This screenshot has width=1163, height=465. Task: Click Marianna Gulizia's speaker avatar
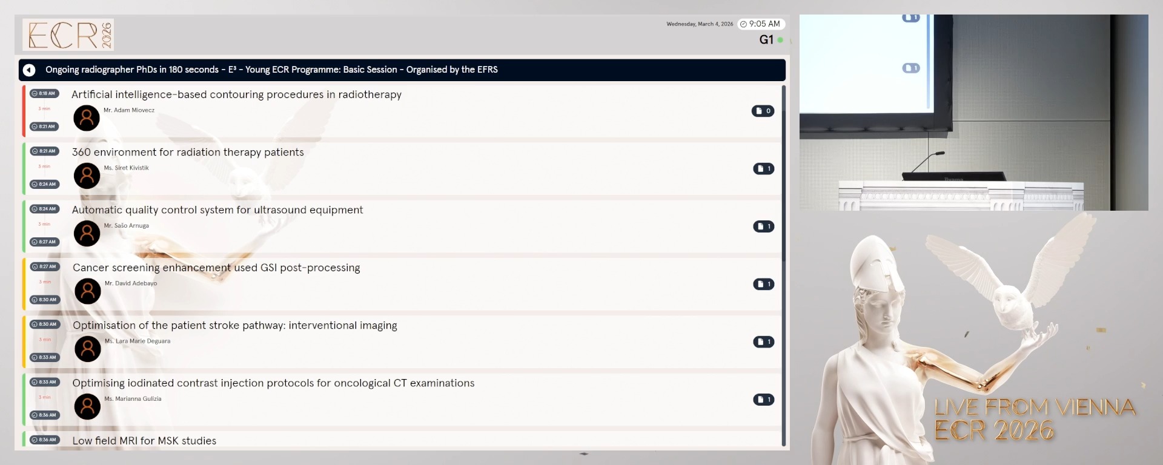(x=87, y=406)
